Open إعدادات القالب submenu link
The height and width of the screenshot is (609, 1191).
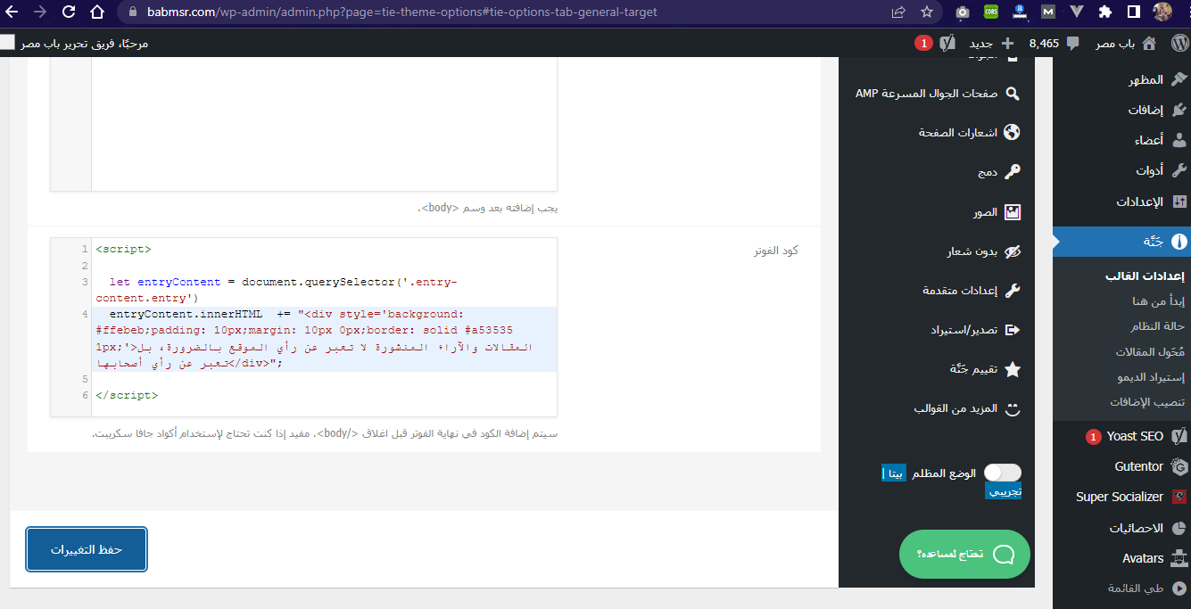tap(1145, 276)
